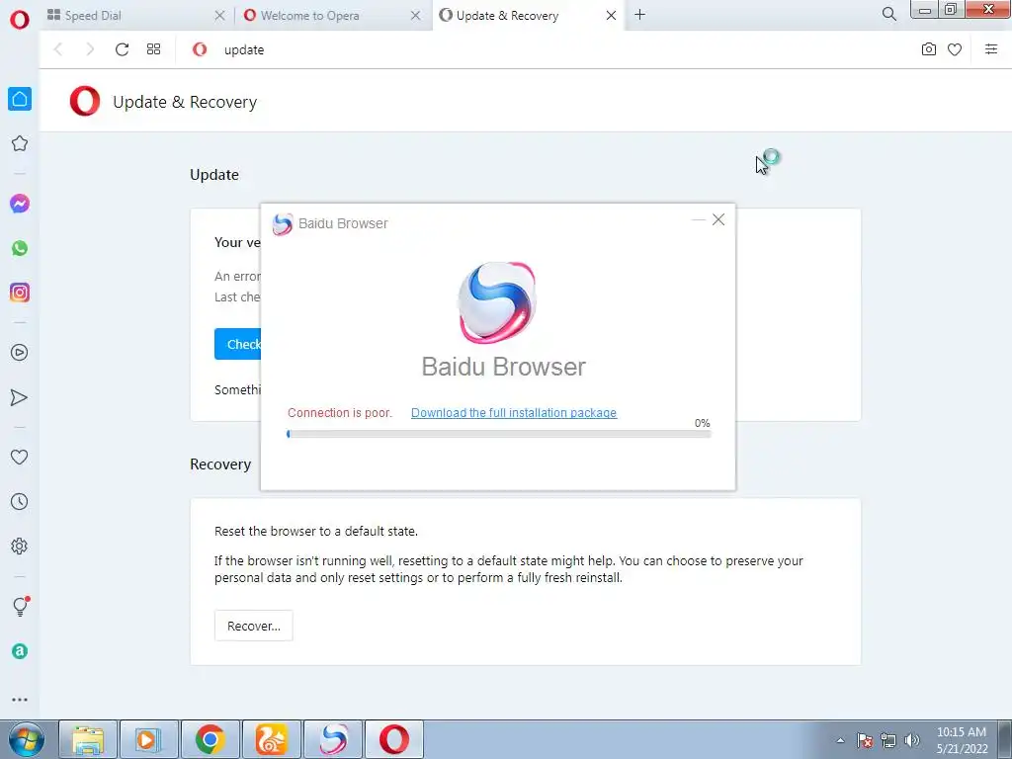Viewport: 1012px width, 759px height.
Task: Open History clock in sidebar
Action: point(20,501)
